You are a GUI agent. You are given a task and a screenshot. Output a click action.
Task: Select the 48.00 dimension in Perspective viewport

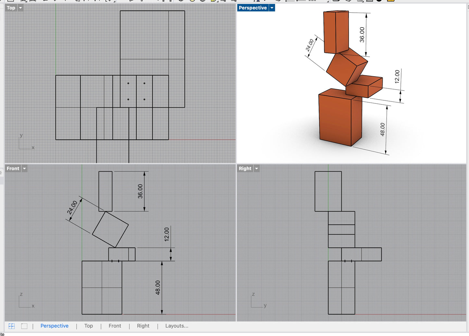click(383, 129)
